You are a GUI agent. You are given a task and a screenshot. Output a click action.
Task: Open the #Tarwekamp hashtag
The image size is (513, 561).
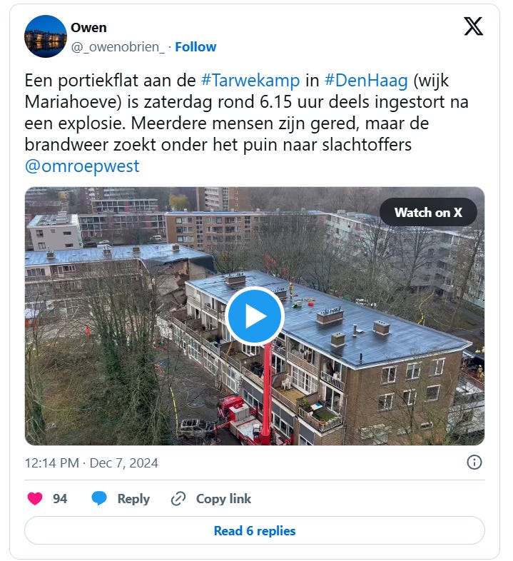[x=250, y=80]
